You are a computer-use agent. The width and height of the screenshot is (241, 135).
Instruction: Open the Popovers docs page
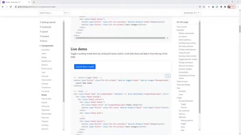(45, 117)
